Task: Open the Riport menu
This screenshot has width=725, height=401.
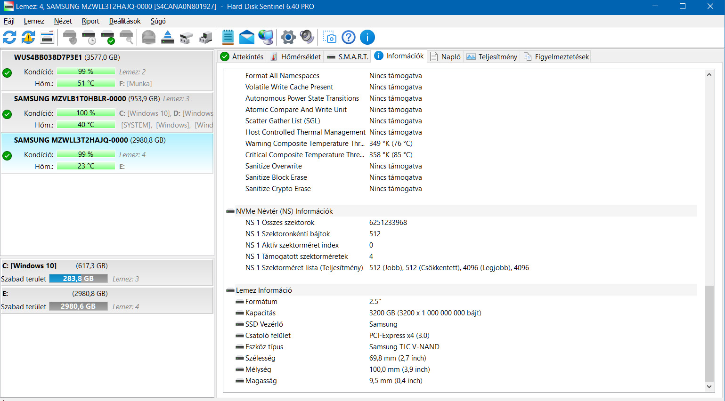Action: pos(90,21)
